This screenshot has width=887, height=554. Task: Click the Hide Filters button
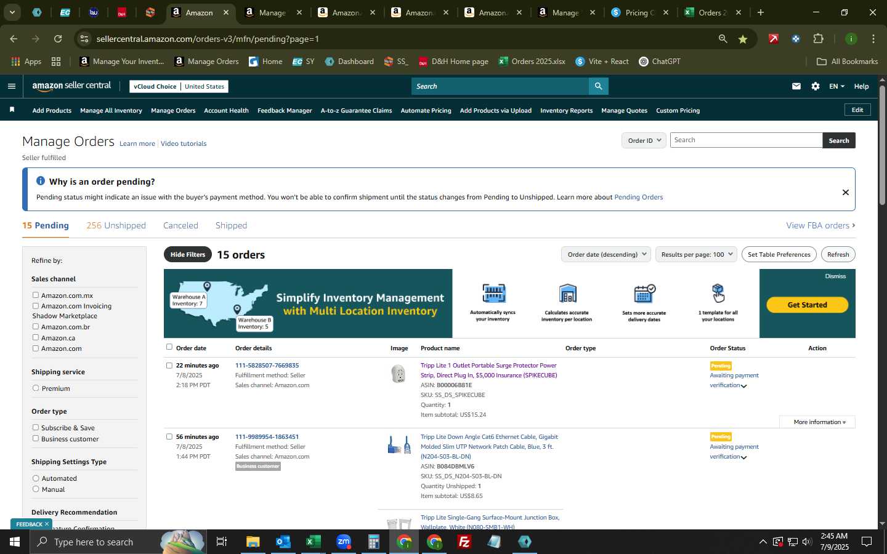tap(188, 254)
